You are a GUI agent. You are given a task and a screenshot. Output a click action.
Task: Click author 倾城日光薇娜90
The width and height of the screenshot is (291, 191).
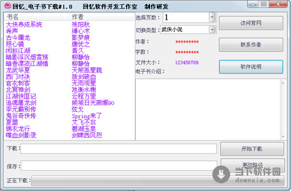pos(93,103)
